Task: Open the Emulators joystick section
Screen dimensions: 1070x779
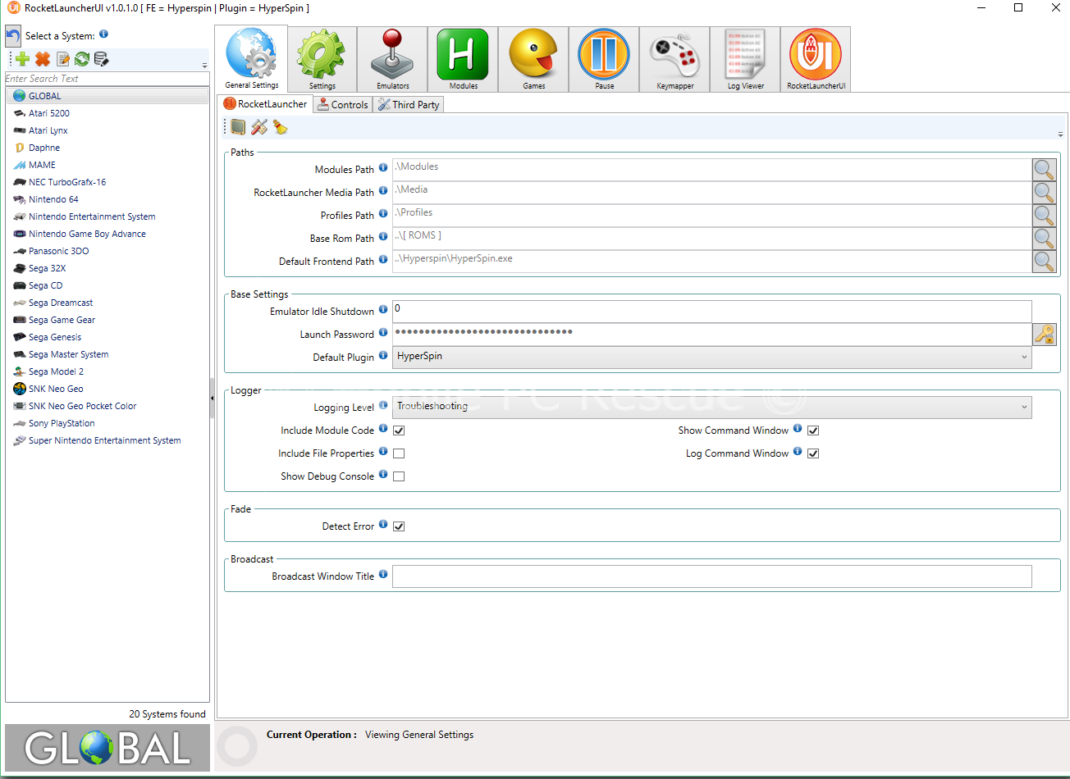Action: coord(392,59)
